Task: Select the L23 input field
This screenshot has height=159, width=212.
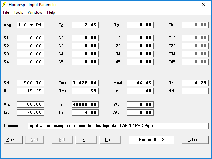Action: tap(140, 46)
